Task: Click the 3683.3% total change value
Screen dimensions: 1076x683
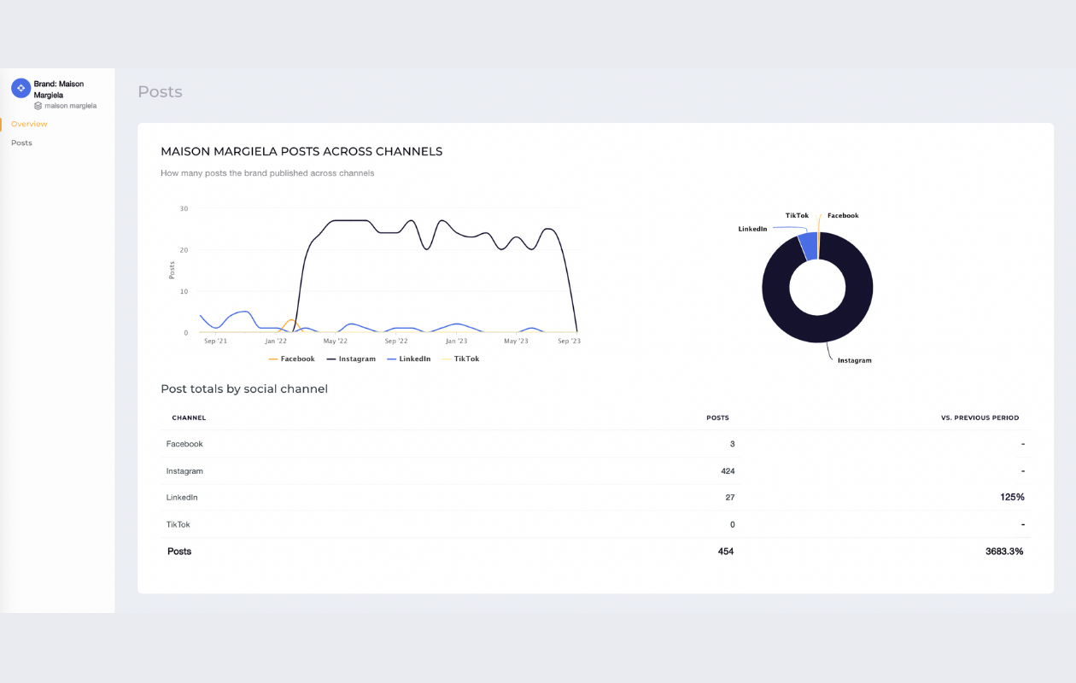Action: pyautogui.click(x=1004, y=552)
